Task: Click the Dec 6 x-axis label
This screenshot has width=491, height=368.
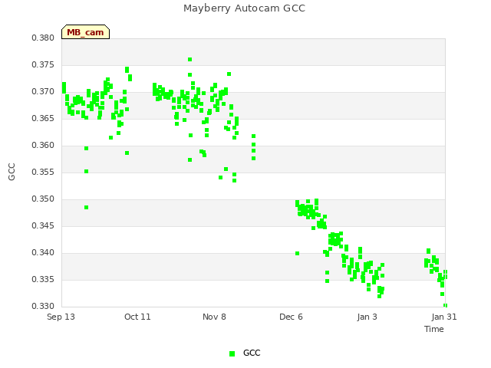Action: point(291,317)
